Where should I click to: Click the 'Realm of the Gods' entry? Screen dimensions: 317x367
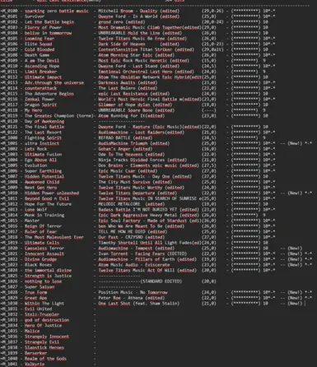click(45, 359)
